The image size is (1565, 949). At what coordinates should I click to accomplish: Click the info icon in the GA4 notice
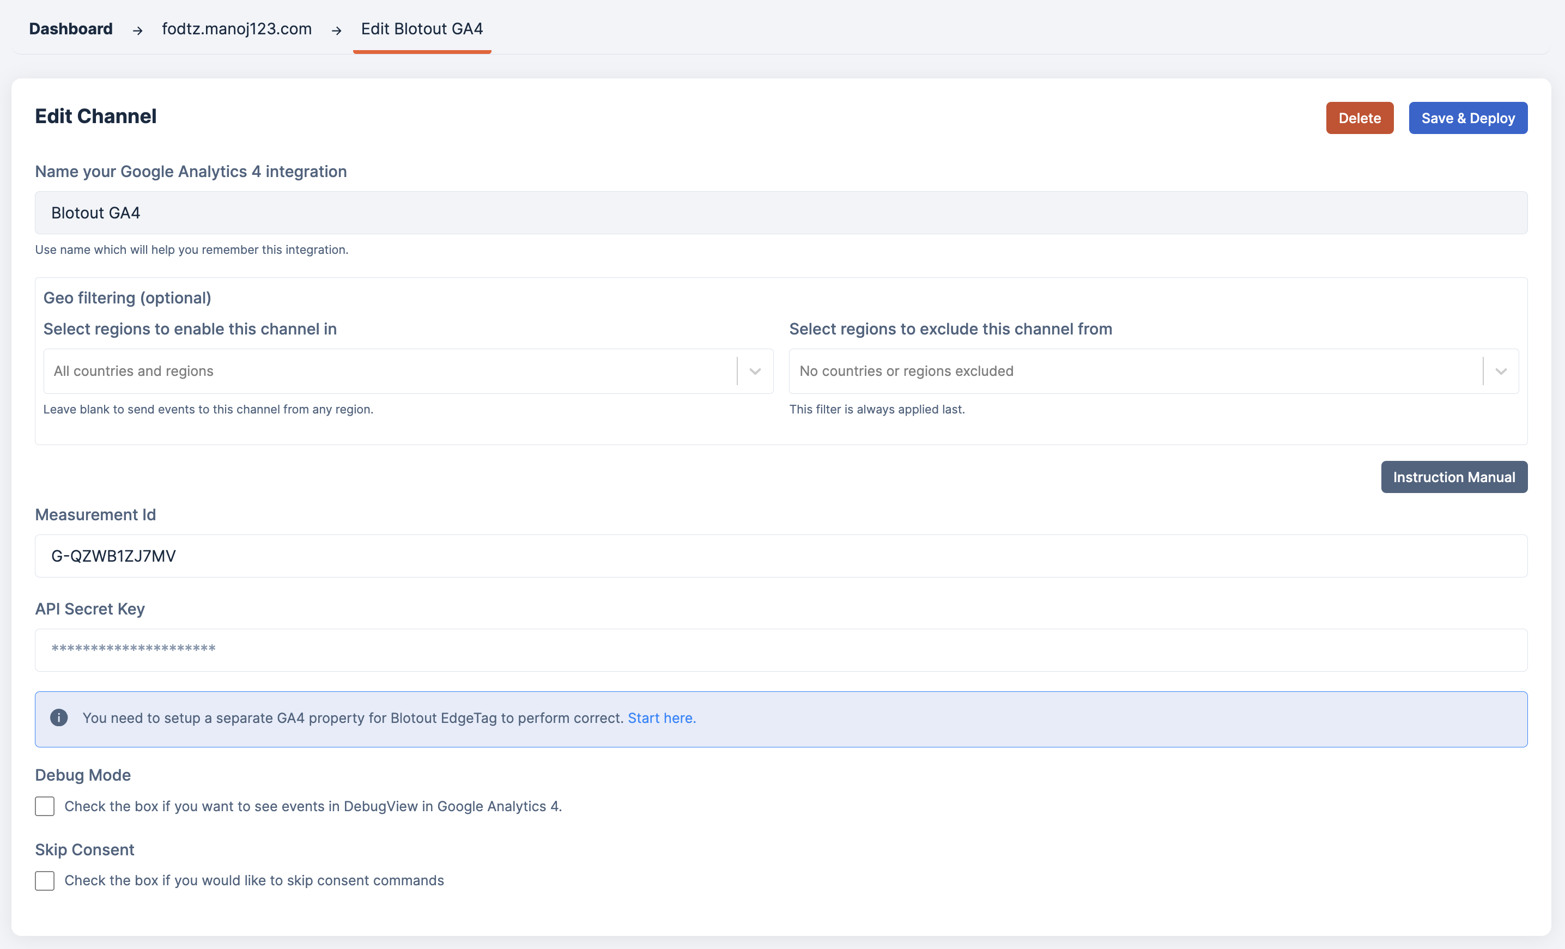(59, 717)
